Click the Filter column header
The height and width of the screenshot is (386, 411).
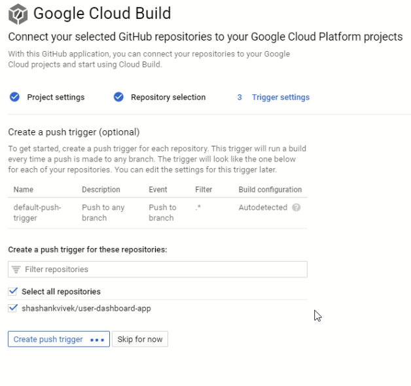click(204, 190)
